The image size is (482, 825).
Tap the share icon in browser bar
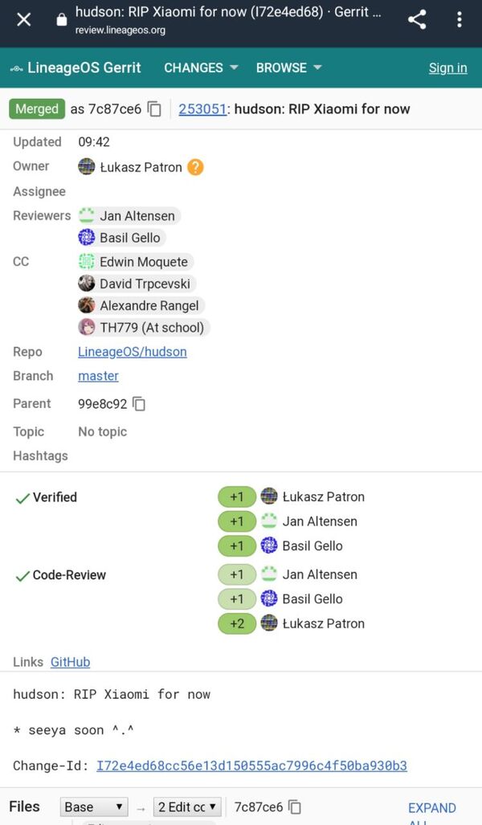coord(417,19)
